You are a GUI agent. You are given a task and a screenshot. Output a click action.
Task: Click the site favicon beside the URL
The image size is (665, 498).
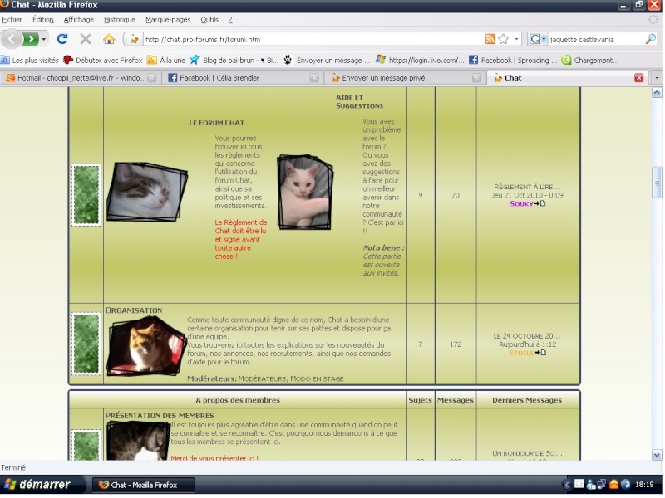click(x=135, y=39)
